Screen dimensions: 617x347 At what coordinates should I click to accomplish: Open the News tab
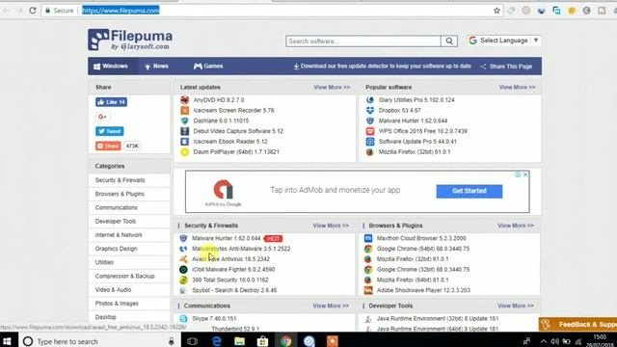click(156, 67)
